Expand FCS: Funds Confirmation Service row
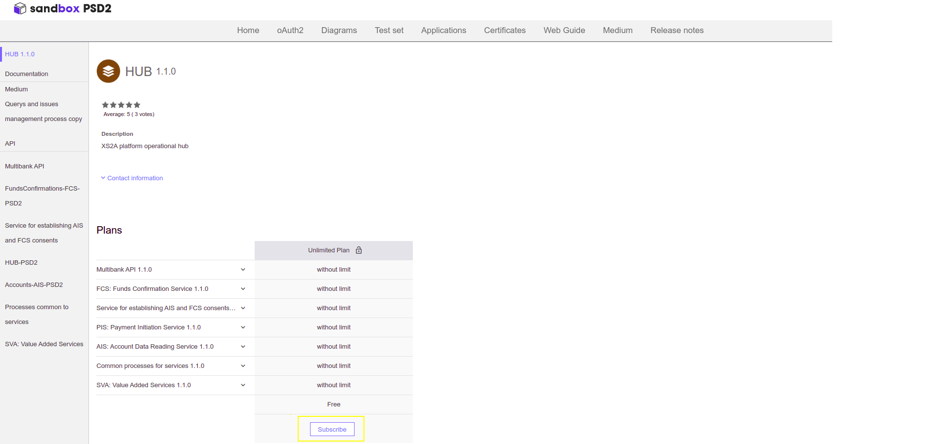Screen dimensions: 940x444 [243, 289]
